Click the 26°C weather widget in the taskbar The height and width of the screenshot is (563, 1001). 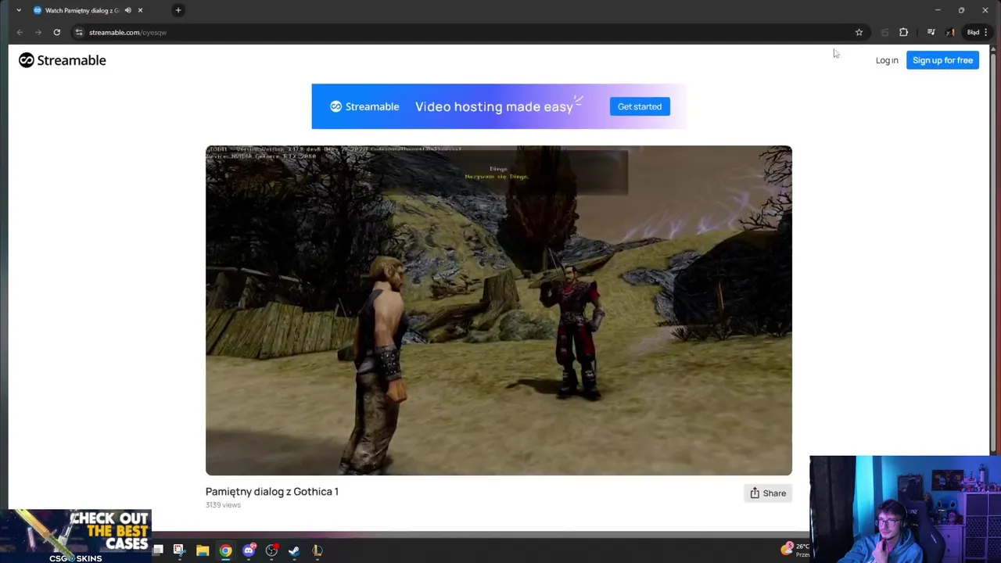click(797, 550)
